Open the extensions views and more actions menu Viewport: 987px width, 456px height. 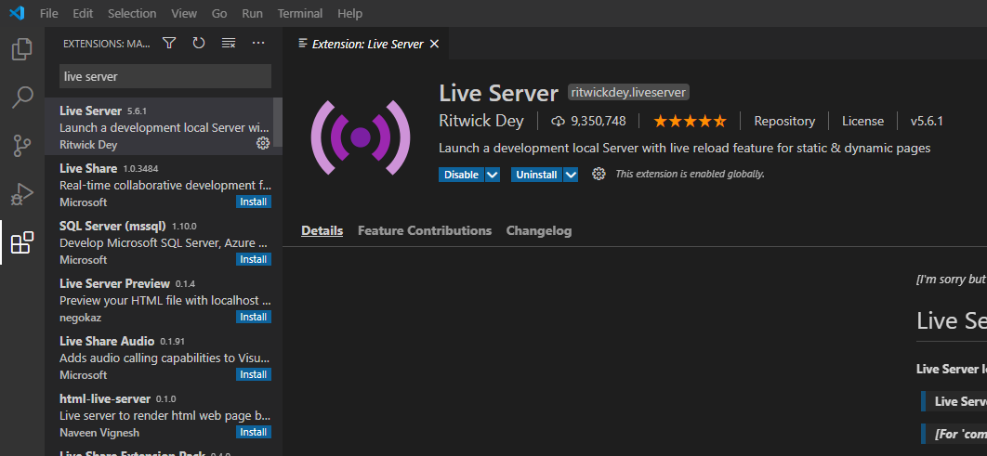pos(258,43)
